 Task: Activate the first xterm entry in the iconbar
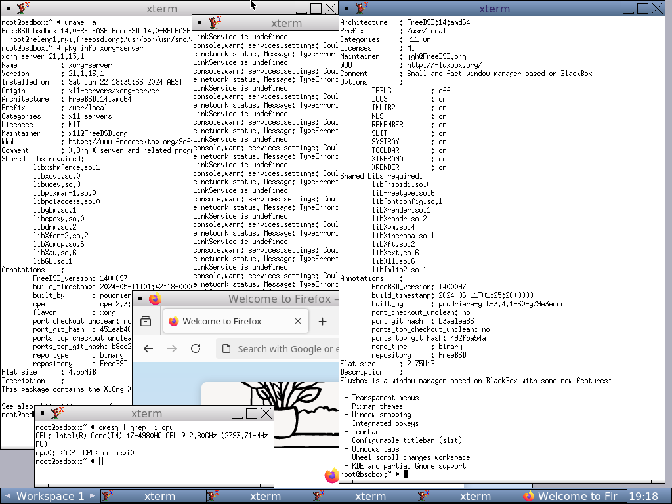coord(154,496)
